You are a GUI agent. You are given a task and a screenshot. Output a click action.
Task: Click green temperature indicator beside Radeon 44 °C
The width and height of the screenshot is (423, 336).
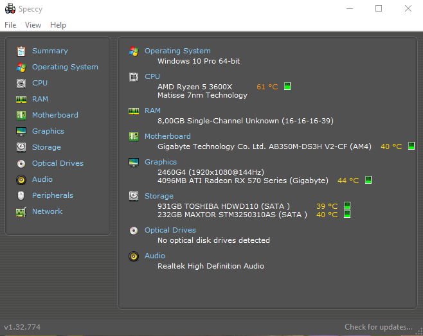pyautogui.click(x=368, y=180)
